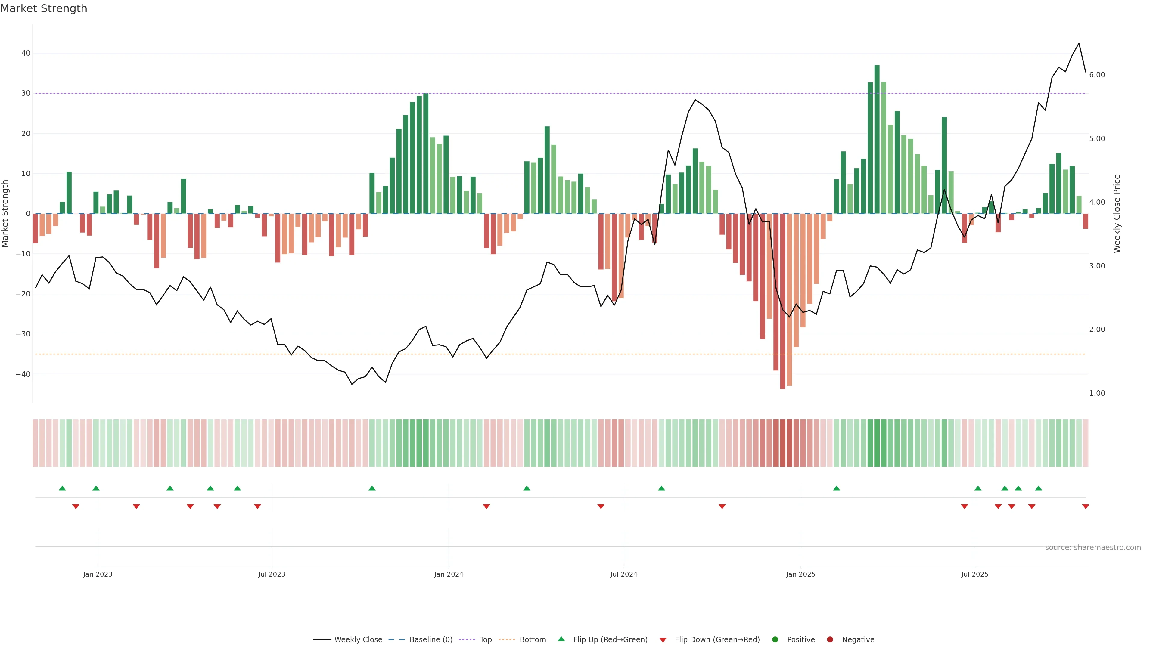Click the Jul 2023 x-axis label

pos(272,574)
